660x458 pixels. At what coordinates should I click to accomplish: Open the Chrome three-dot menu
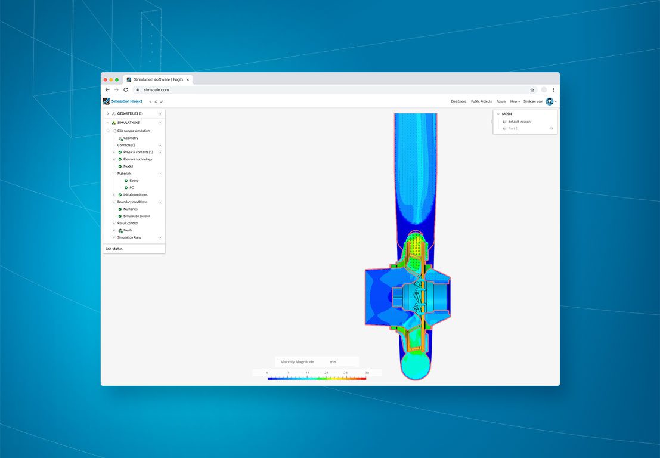pos(553,89)
